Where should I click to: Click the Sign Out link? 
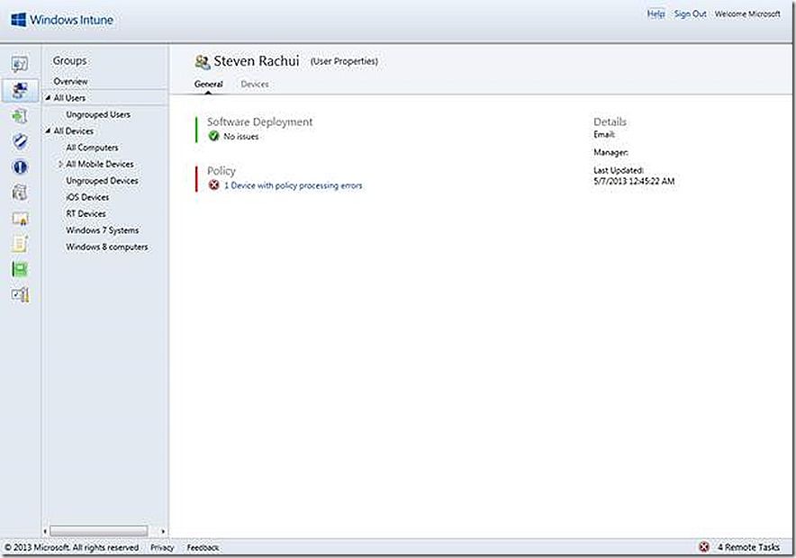click(x=690, y=14)
